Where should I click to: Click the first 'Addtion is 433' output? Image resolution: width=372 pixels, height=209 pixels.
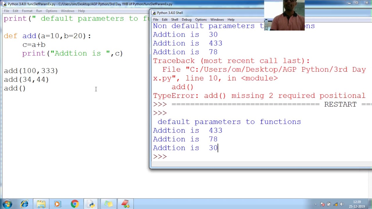(188, 43)
